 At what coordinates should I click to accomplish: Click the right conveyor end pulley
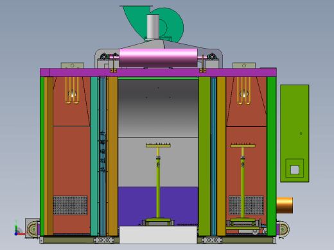pos(283,229)
